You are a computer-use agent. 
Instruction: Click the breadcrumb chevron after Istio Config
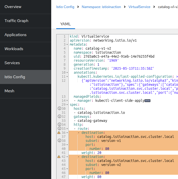click(78, 7)
